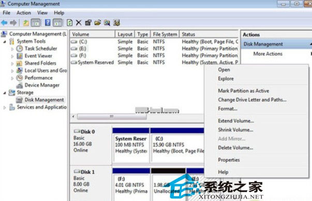The height and width of the screenshot is (201, 312).
Task: Choose Explore from the context menu
Action: click(226, 79)
